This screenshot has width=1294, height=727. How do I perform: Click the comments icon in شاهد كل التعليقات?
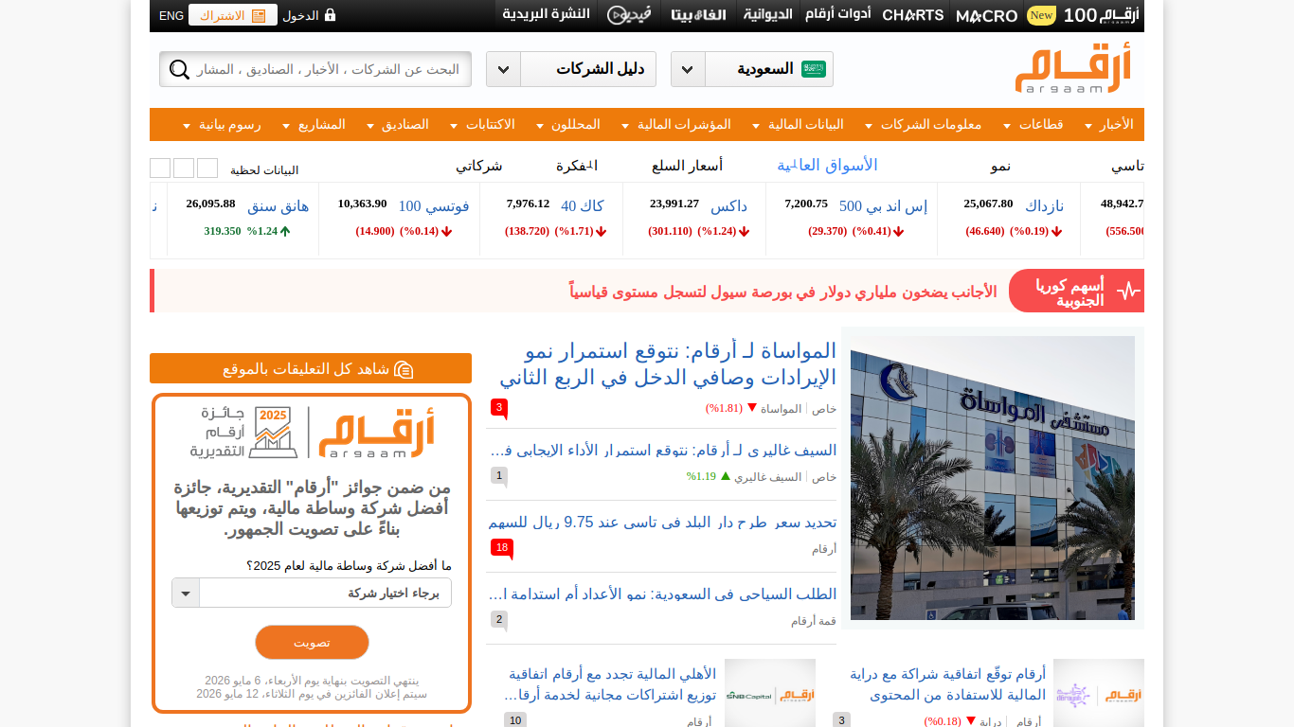404,369
